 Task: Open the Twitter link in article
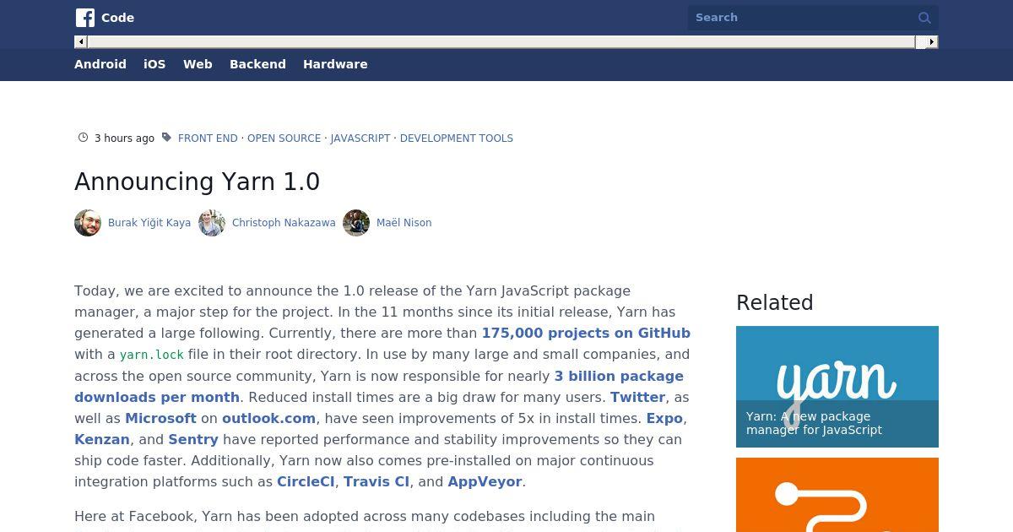(x=637, y=397)
